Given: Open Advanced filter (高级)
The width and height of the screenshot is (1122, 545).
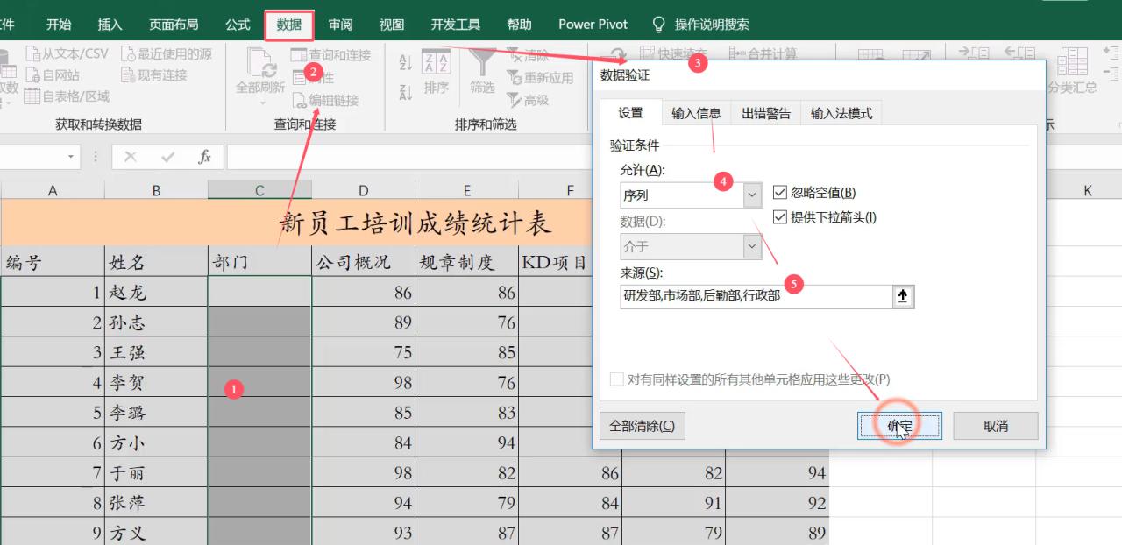Looking at the screenshot, I should [x=528, y=101].
